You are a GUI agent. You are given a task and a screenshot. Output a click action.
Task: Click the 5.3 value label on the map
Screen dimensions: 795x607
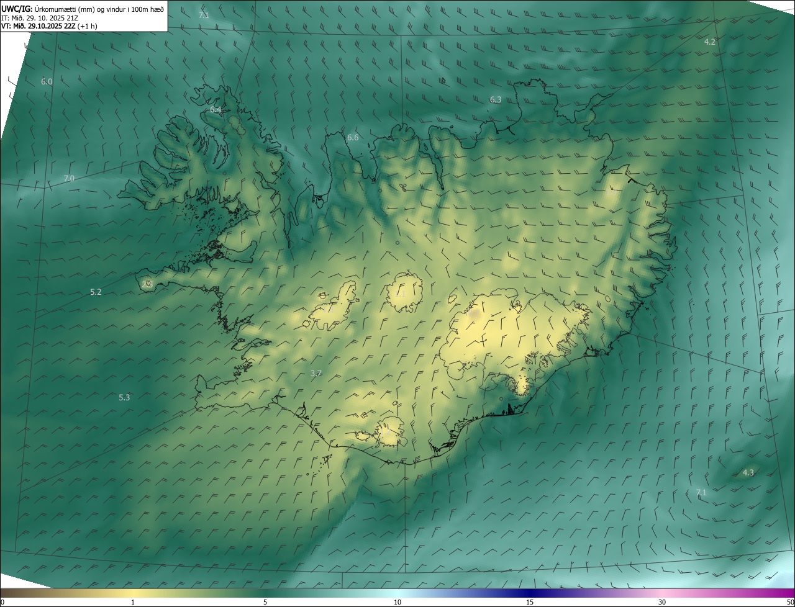coord(124,397)
